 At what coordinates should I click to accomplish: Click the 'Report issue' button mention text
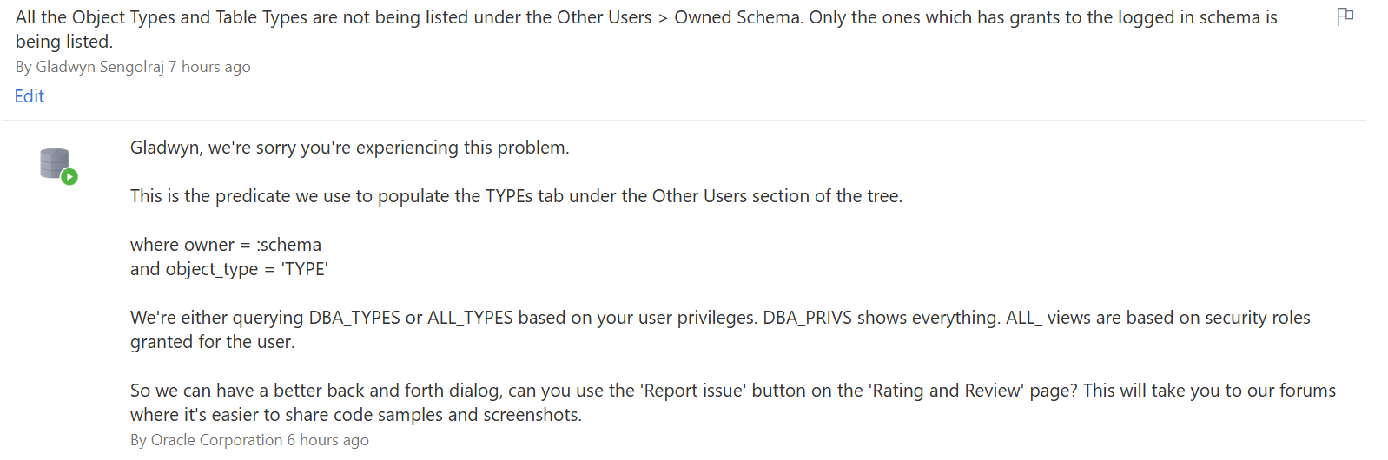(693, 391)
